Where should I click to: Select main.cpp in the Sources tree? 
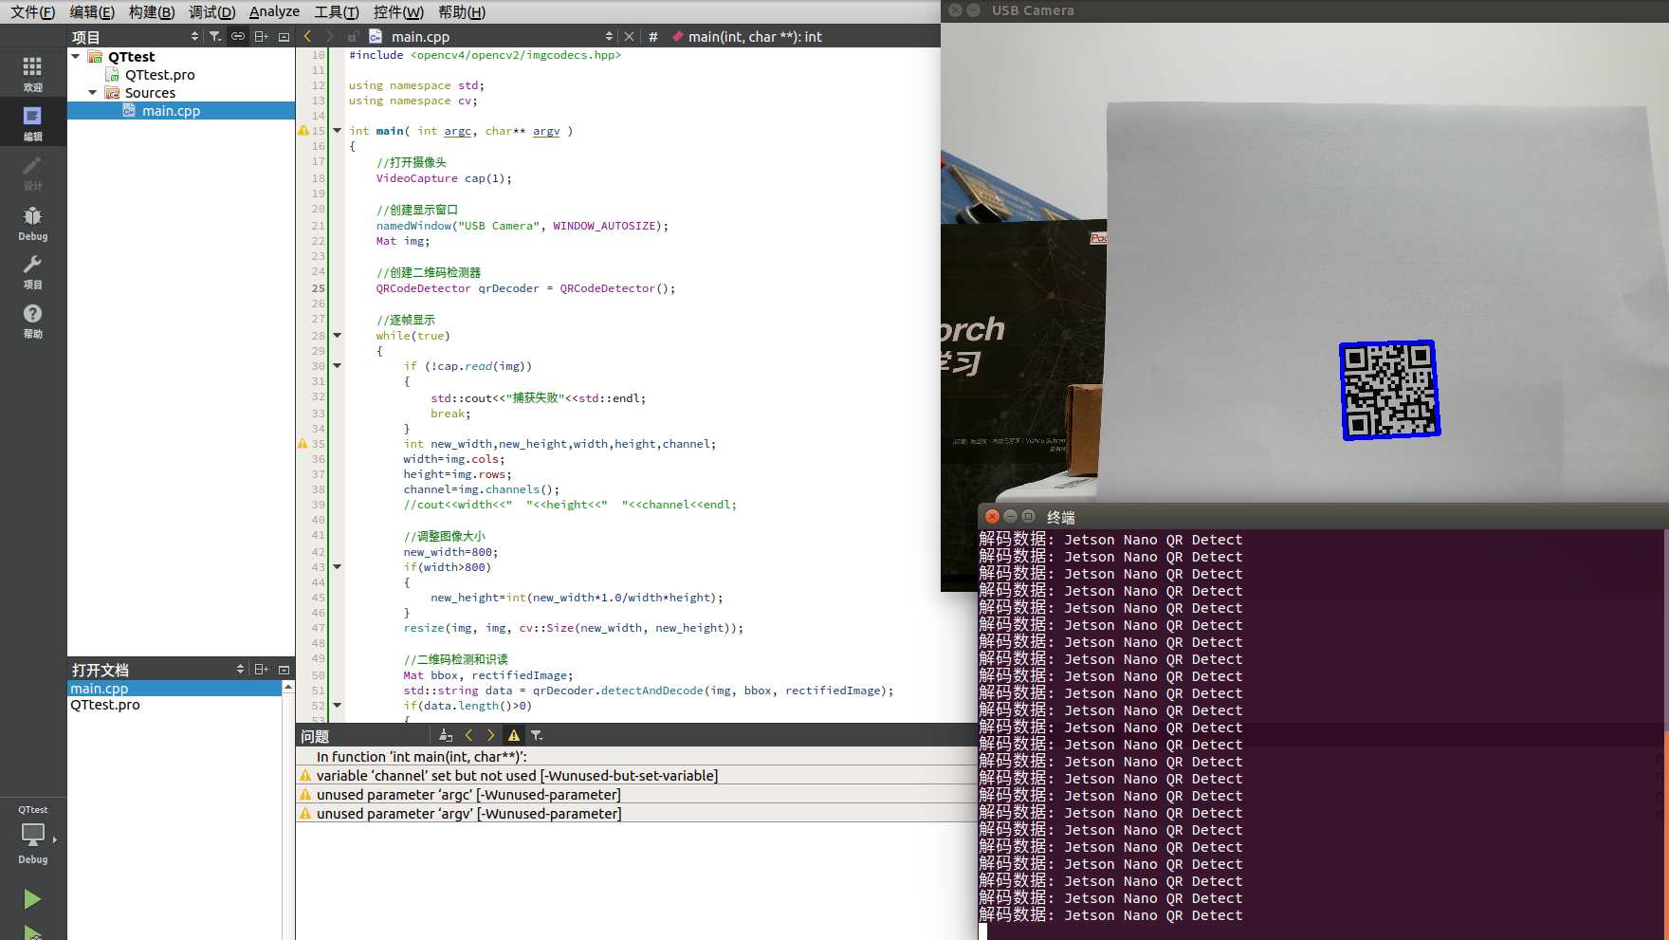[x=171, y=111]
